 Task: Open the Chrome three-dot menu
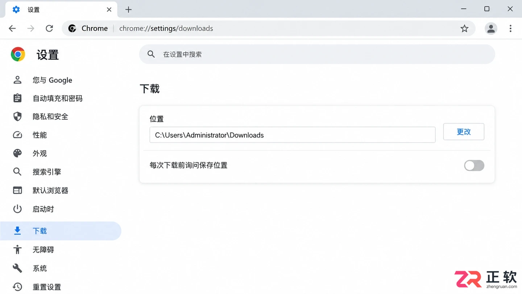pyautogui.click(x=510, y=28)
